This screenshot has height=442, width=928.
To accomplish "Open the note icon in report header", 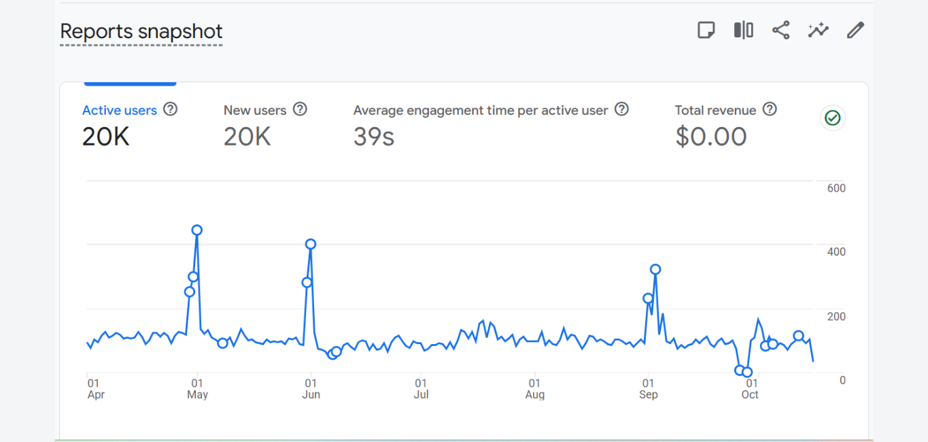I will pos(706,31).
